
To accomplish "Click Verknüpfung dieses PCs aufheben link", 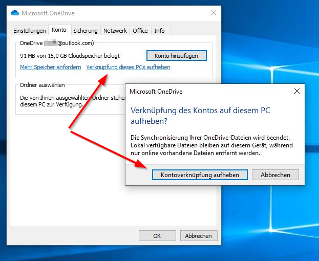I will pos(129,67).
